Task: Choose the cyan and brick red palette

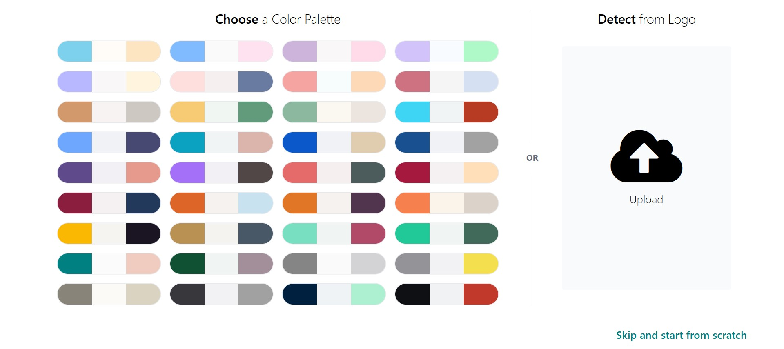Action: coord(446,112)
